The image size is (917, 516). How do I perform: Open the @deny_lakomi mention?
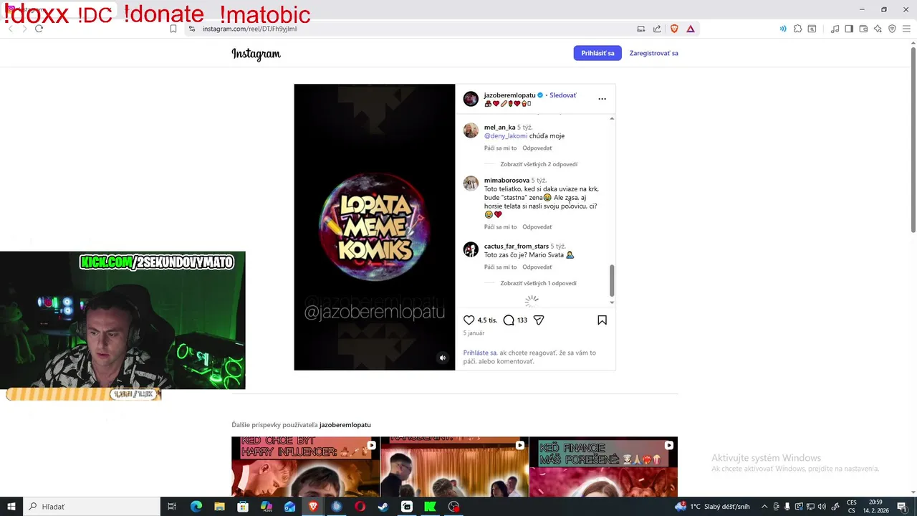[x=506, y=135]
